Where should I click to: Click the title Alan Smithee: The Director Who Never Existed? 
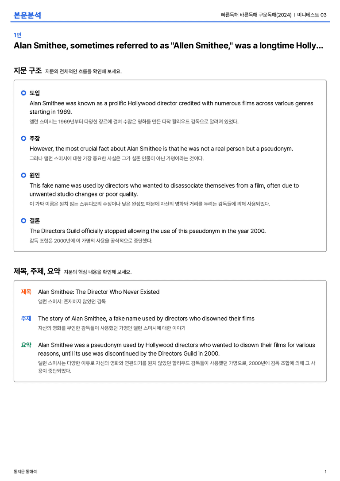point(99,292)
